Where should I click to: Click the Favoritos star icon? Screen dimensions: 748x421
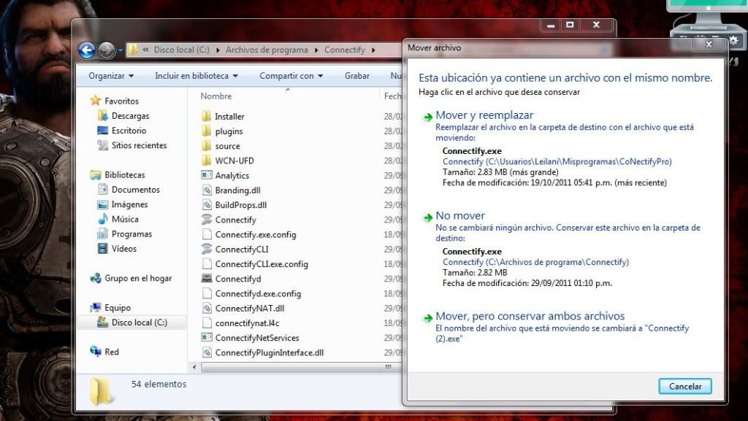(x=96, y=101)
